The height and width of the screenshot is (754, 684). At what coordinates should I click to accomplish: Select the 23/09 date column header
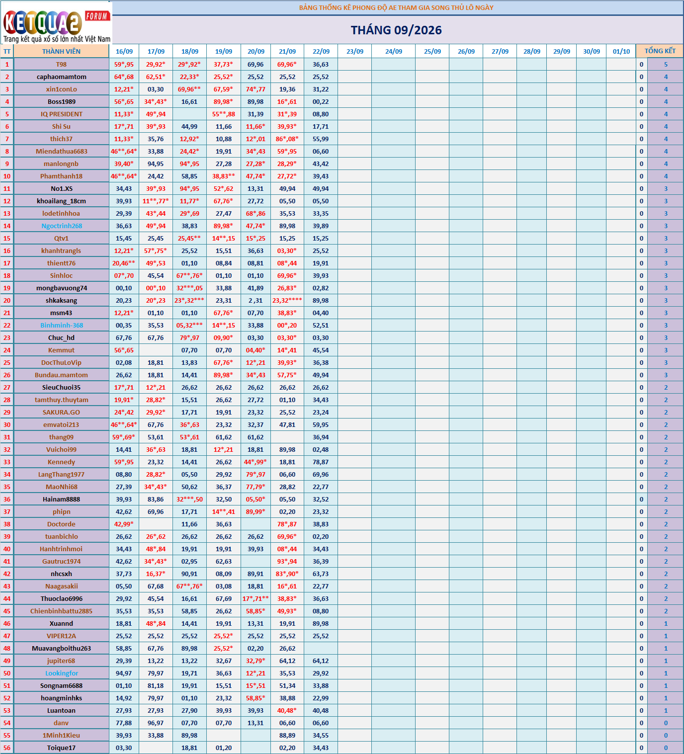[x=355, y=51]
